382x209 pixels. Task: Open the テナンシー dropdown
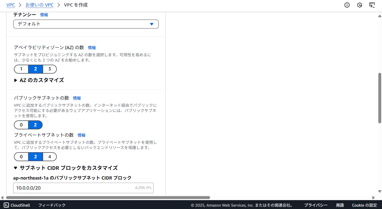[x=86, y=24]
